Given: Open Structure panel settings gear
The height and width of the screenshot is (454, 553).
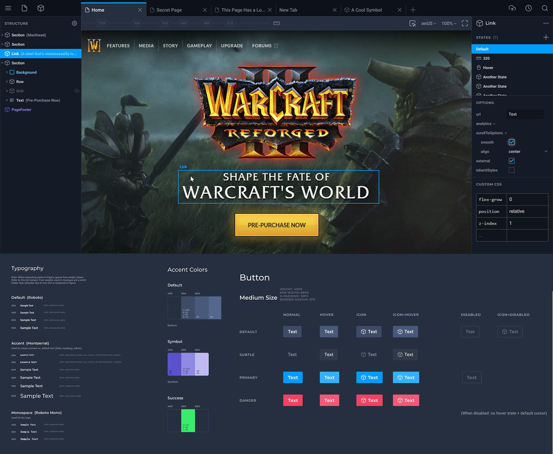Looking at the screenshot, I should pos(74,23).
